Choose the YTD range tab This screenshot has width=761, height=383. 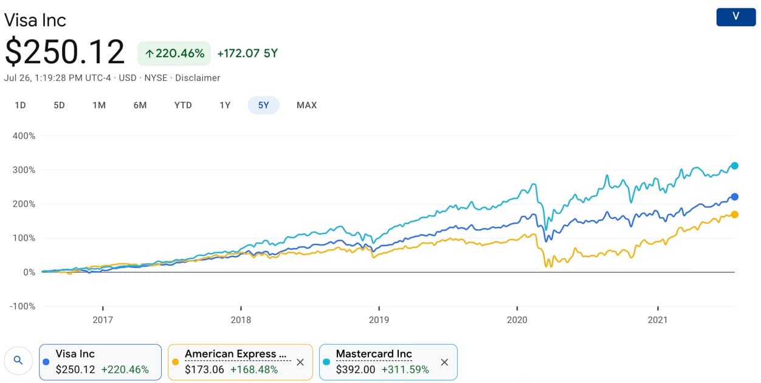coord(183,105)
